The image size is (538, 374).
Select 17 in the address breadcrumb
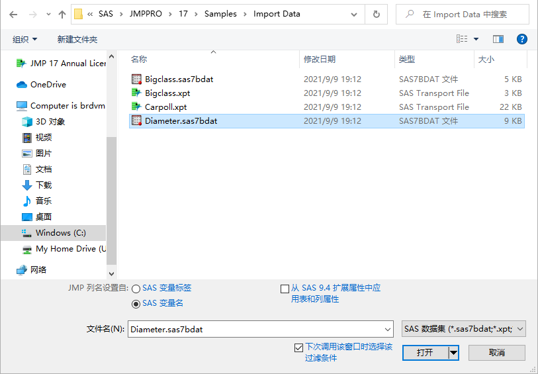click(x=183, y=14)
